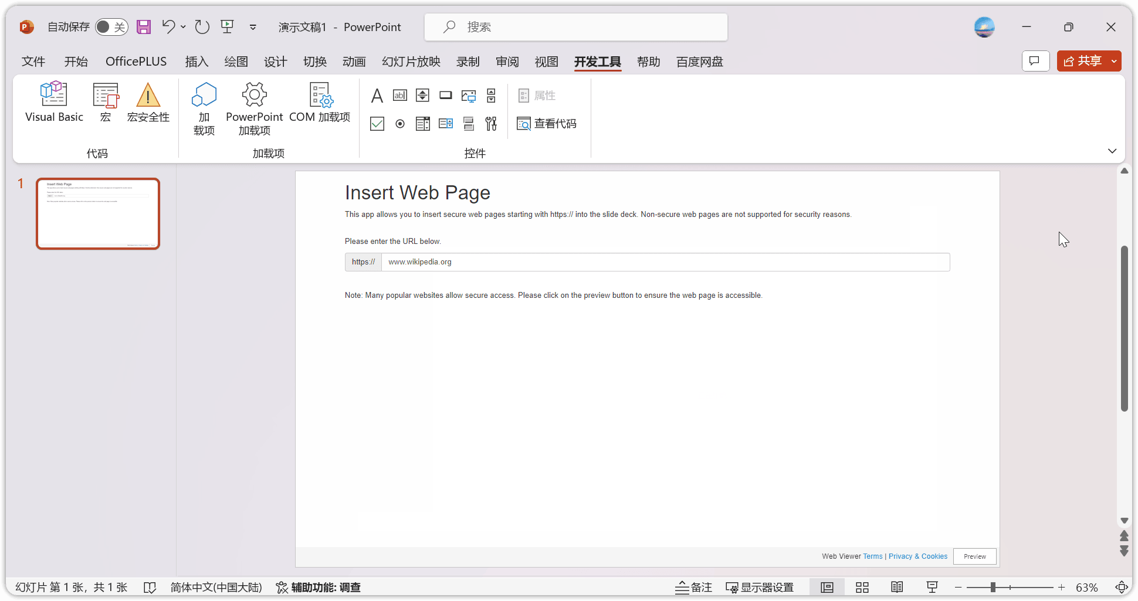Open the Privacy & Cookies link

(x=917, y=556)
